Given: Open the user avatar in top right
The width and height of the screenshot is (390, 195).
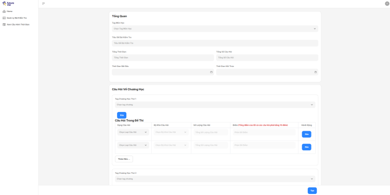Looking at the screenshot, I should (387, 4).
